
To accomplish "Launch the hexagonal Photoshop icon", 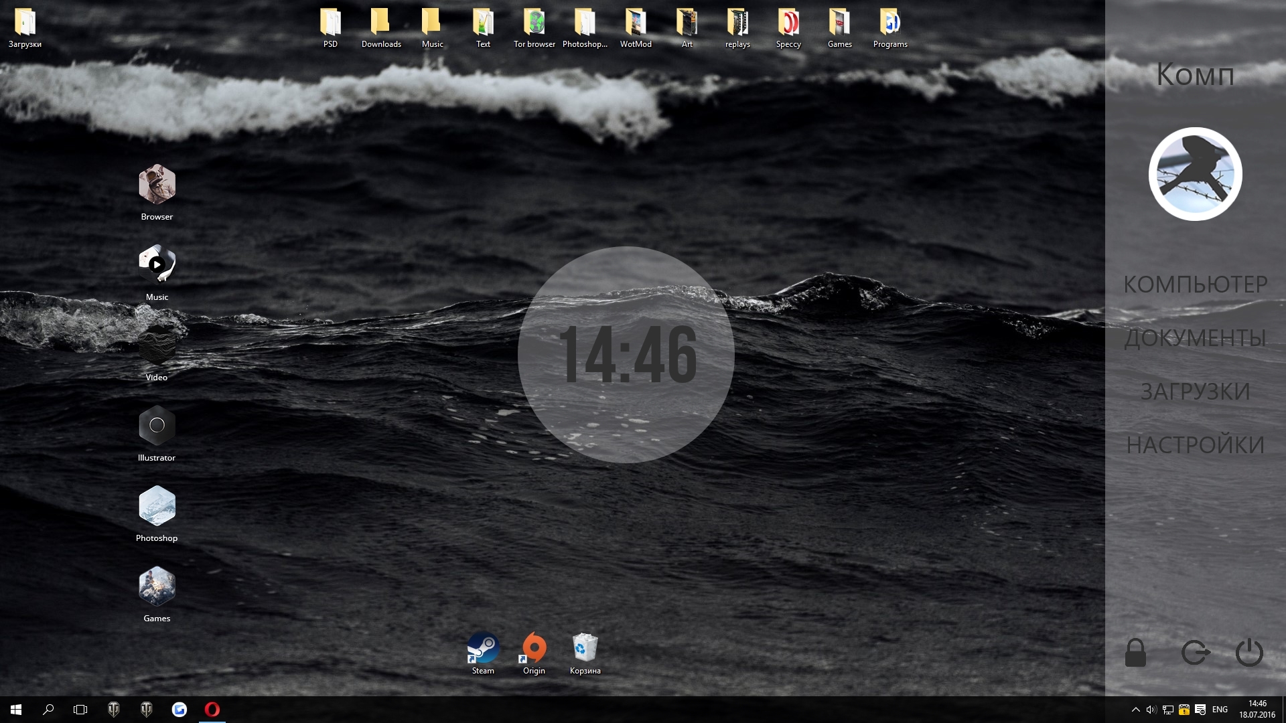I will point(157,505).
